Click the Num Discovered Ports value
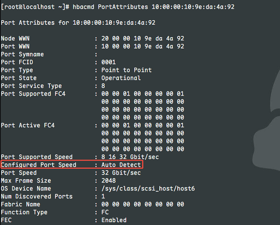This screenshot has height=225, width=280. click(x=103, y=196)
